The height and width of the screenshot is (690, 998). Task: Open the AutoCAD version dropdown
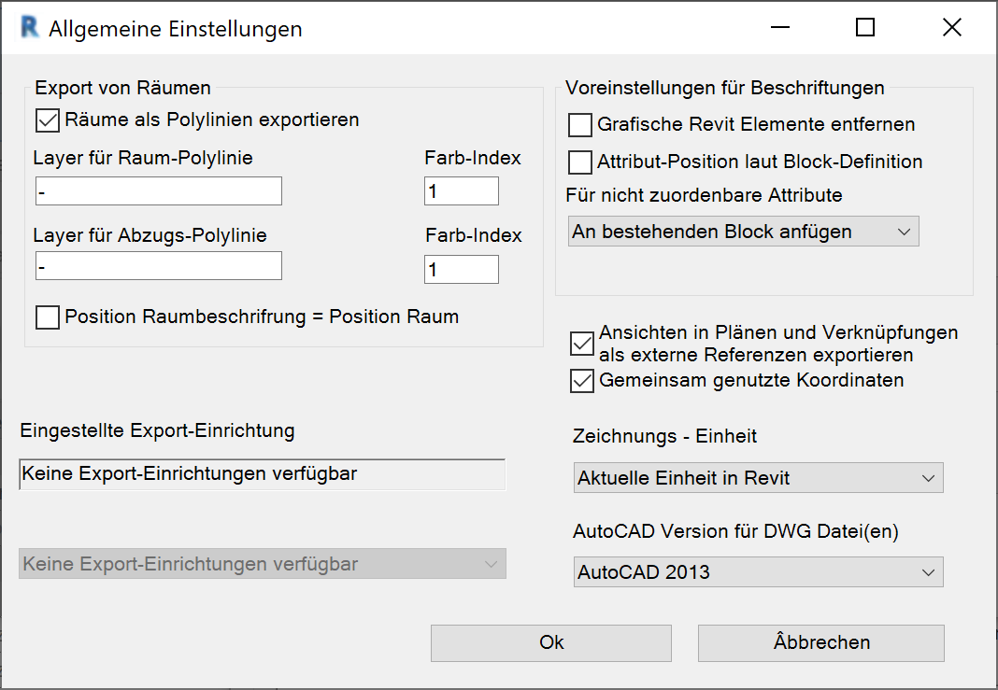pyautogui.click(x=758, y=572)
